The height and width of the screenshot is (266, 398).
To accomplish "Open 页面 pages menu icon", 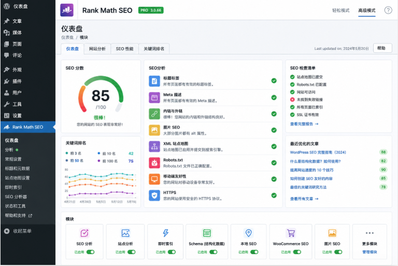I will pyautogui.click(x=7, y=44).
